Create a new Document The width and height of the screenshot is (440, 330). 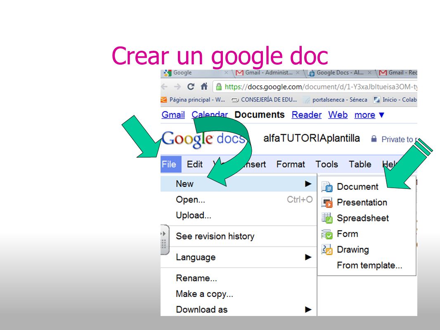367,187
